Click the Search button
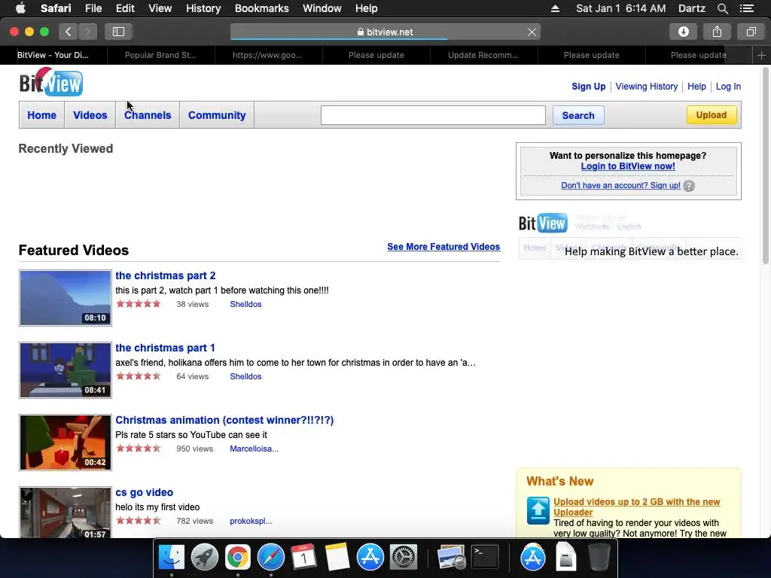 coord(578,115)
